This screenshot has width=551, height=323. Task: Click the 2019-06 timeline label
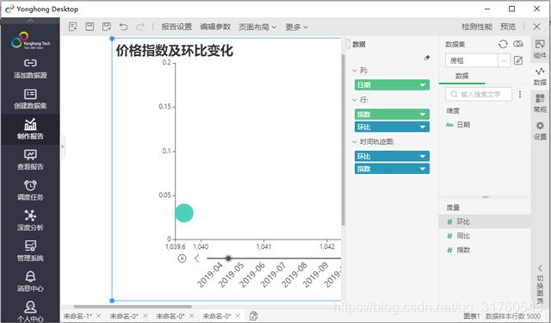click(252, 275)
